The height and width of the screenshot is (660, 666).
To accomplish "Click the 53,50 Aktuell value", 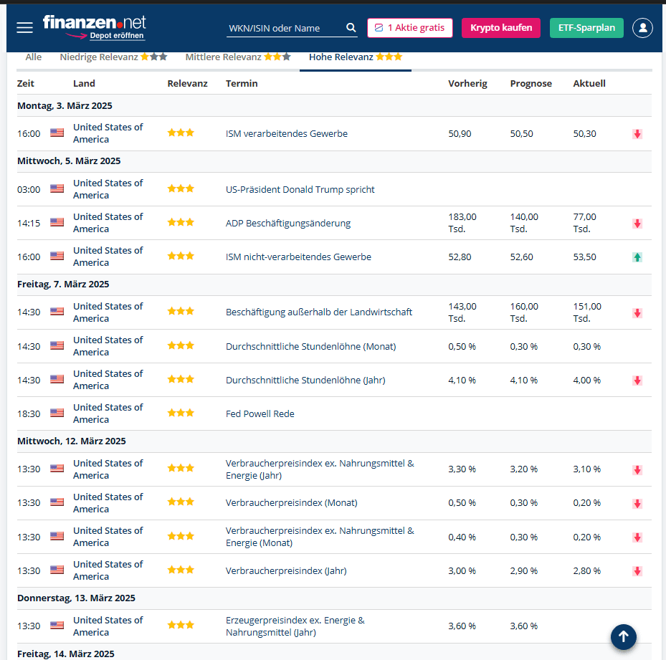I will pos(584,257).
